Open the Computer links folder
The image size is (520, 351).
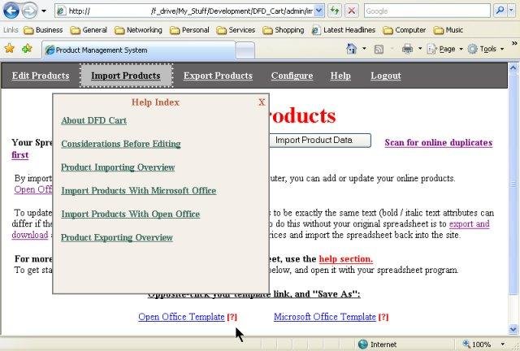(405, 30)
